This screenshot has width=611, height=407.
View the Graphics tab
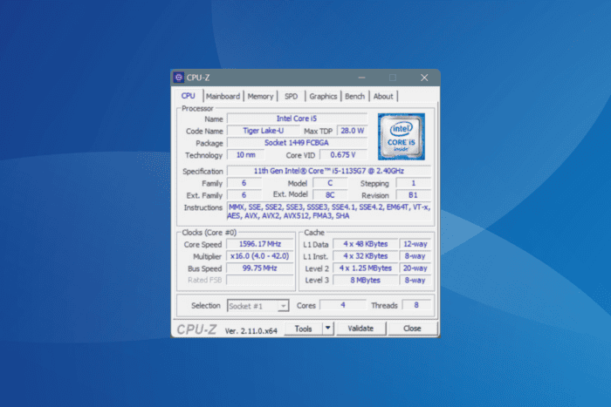[x=323, y=96]
